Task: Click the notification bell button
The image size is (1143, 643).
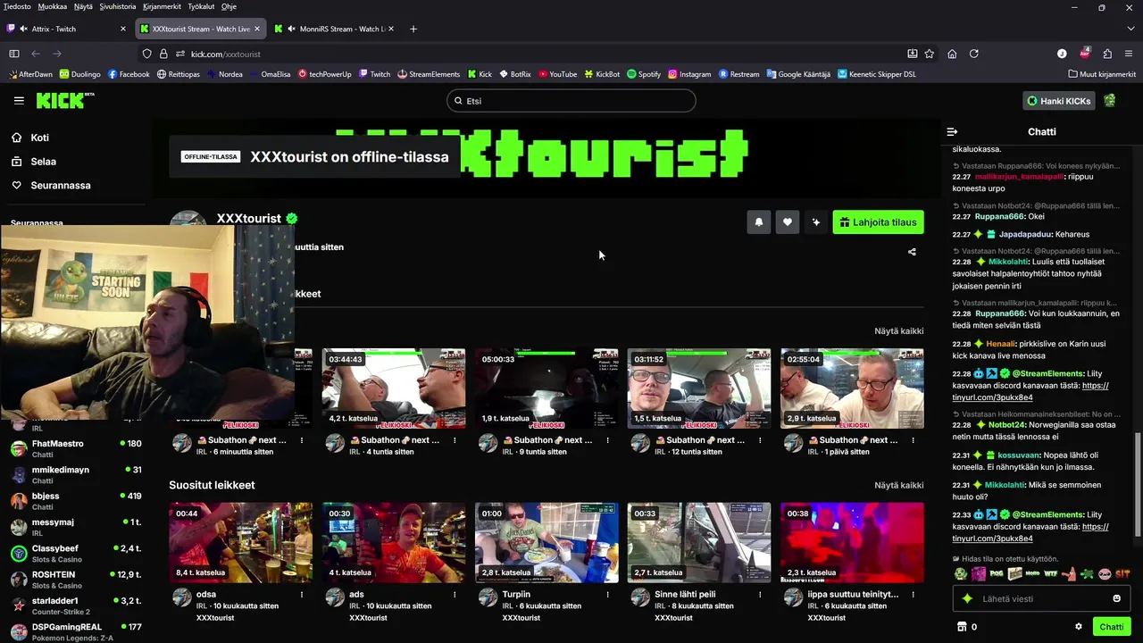Action: point(759,222)
